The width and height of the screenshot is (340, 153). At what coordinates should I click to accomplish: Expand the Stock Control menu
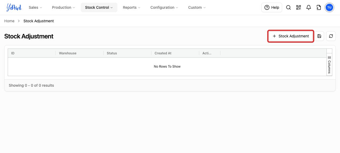(99, 7)
